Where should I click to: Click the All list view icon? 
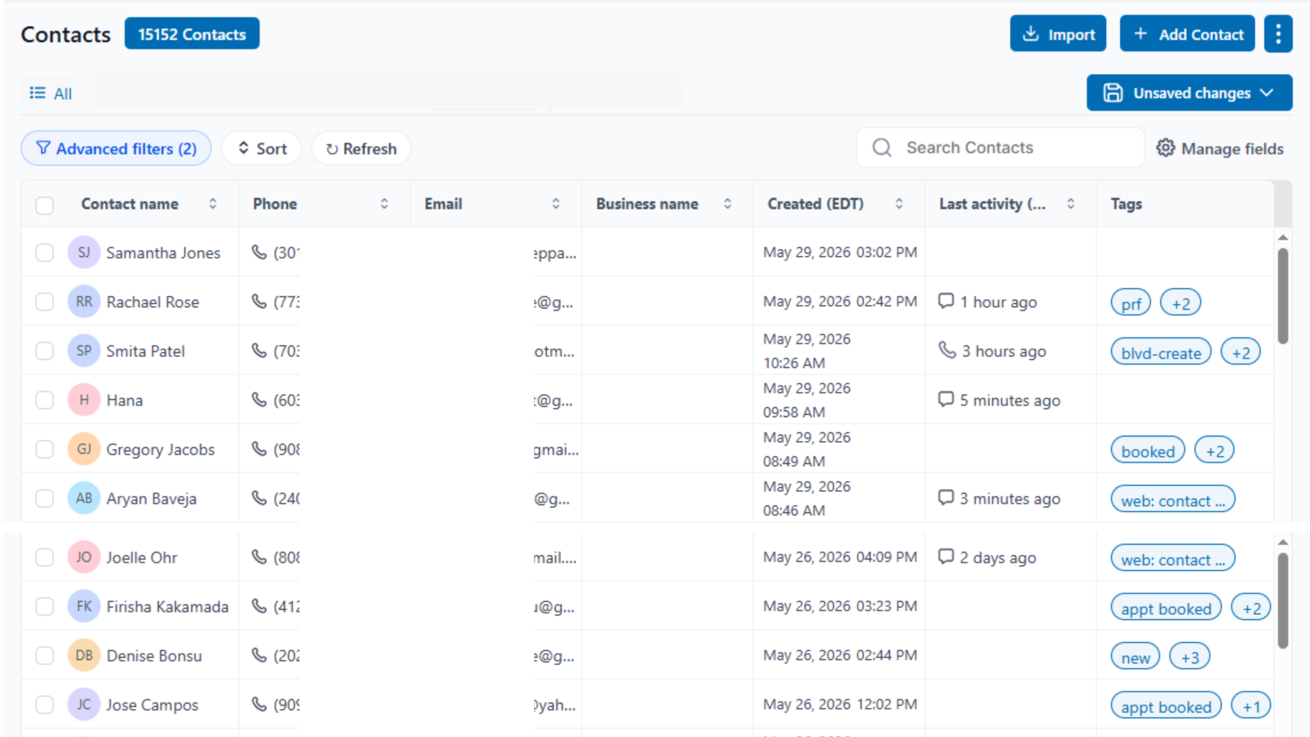pos(37,93)
